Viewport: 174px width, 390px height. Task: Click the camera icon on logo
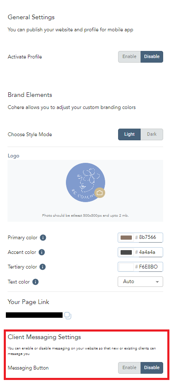pos(100,193)
